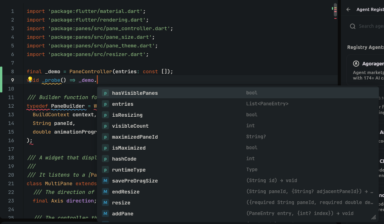Click the completion popup resize grip
Image resolution: width=384 pixels, height=224 pixels.
pyautogui.click(x=374, y=217)
